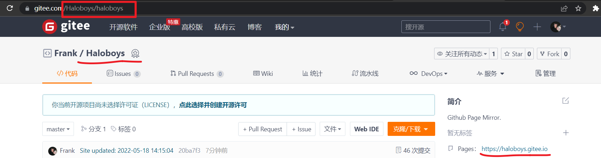Click the 暂无标签 text
This screenshot has width=601, height=158.
(459, 133)
